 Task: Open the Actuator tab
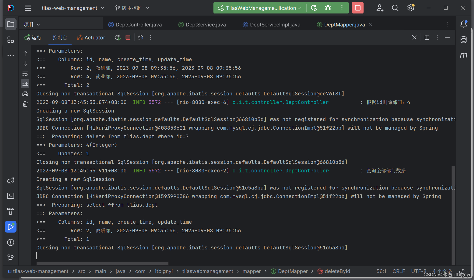(x=91, y=38)
